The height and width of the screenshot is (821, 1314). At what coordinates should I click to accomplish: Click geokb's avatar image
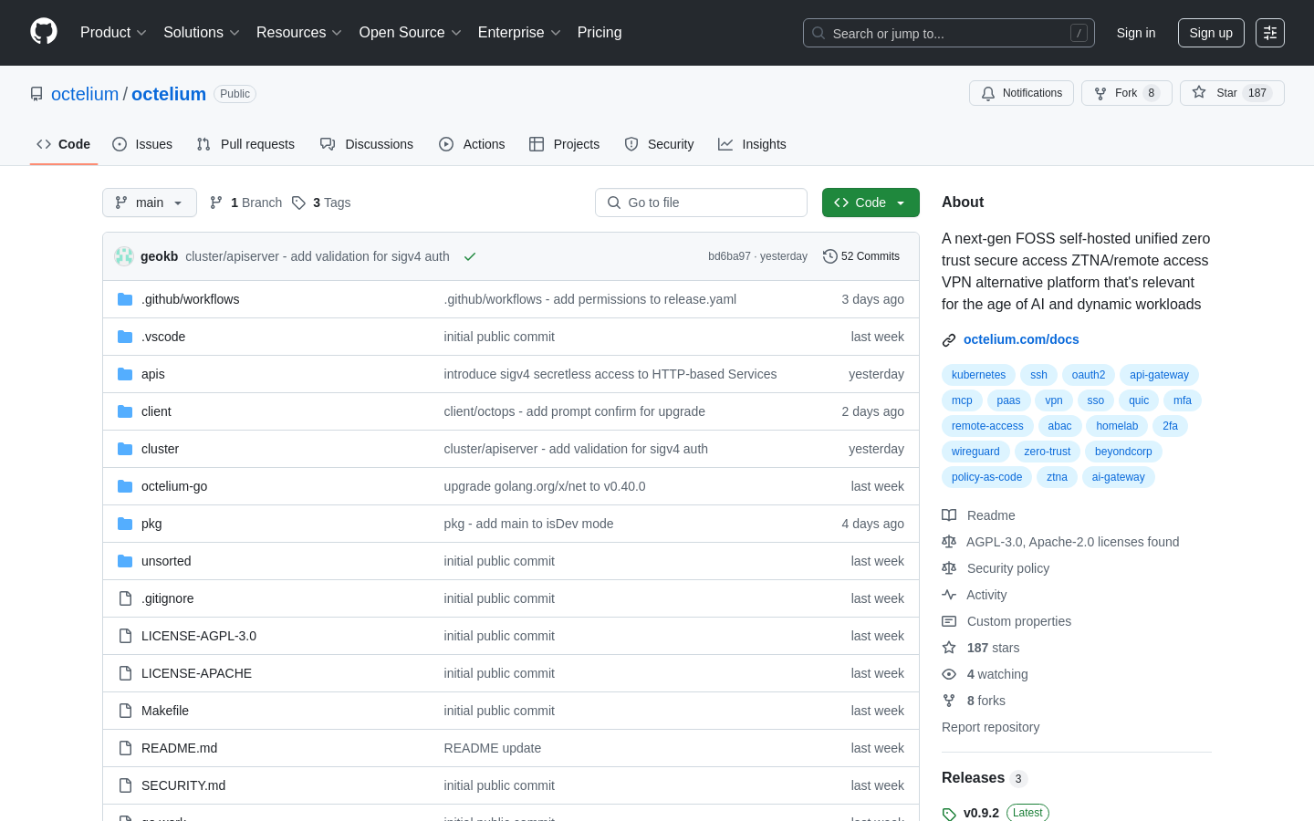[124, 256]
